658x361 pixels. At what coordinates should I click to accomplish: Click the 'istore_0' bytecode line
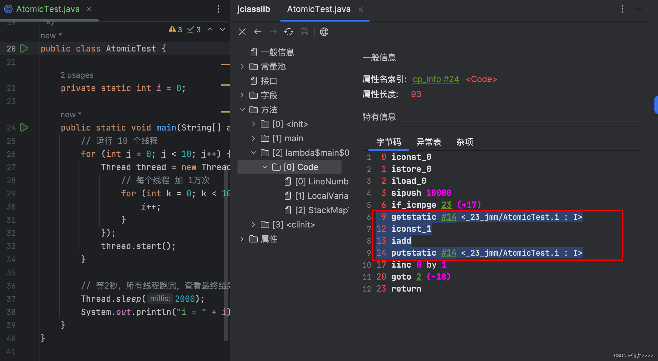411,169
